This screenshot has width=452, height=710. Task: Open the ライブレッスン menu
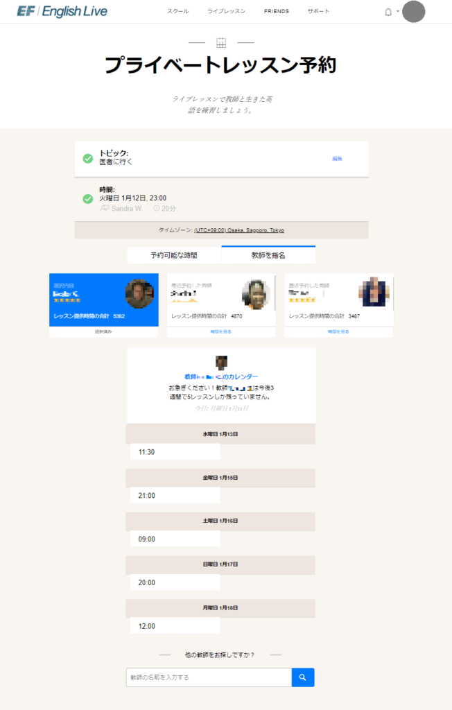[x=227, y=11]
